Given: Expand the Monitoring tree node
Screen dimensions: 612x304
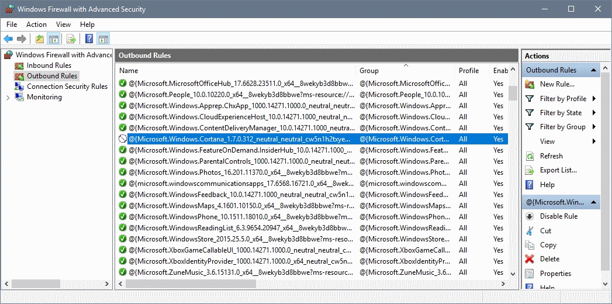Looking at the screenshot, I should [8, 97].
